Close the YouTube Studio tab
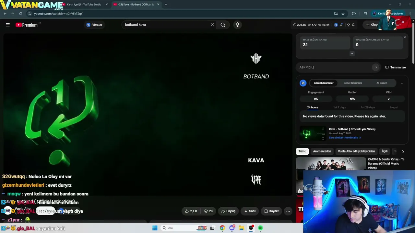This screenshot has height=233, width=415. point(107,5)
